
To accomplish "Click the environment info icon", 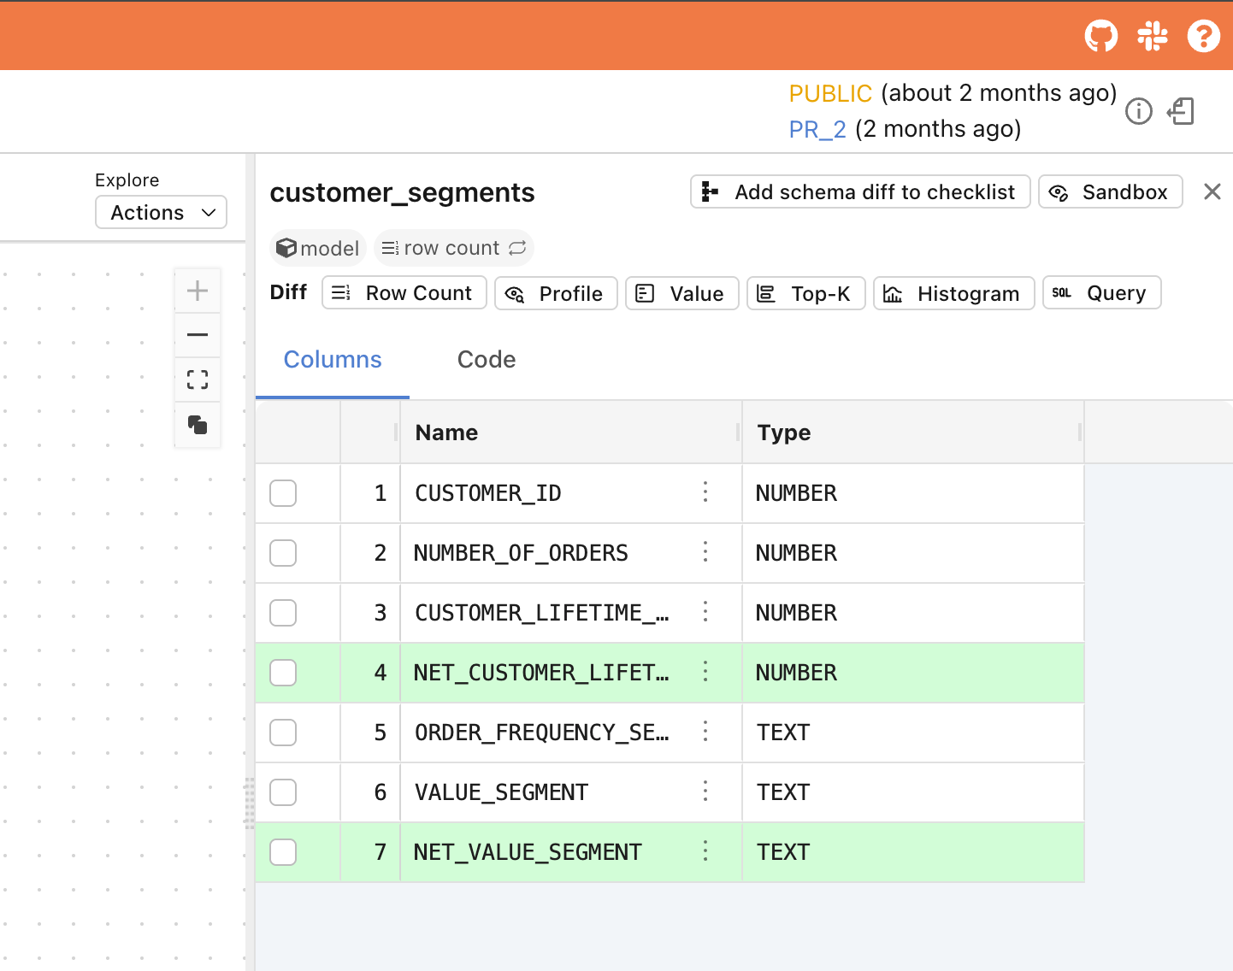I will click(x=1138, y=111).
